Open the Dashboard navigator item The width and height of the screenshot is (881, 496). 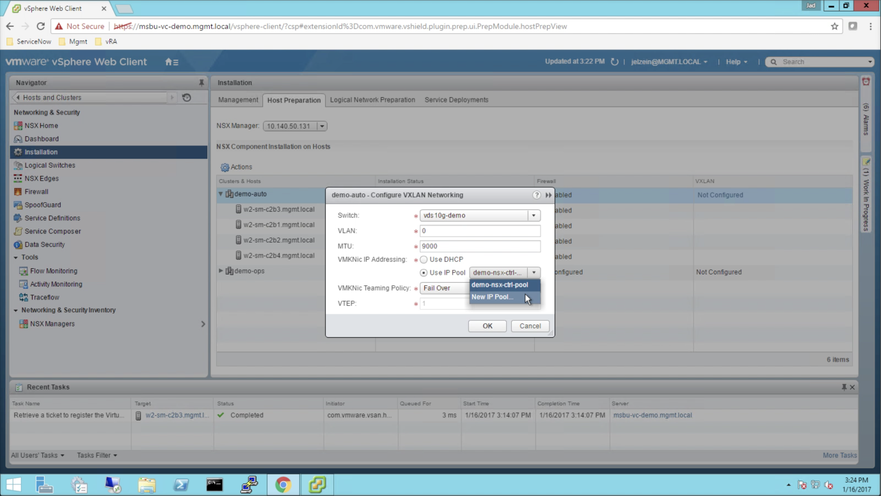(x=42, y=139)
